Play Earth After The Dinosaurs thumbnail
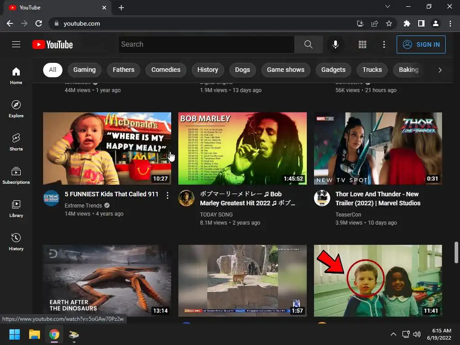The height and width of the screenshot is (345, 460). pos(107,281)
